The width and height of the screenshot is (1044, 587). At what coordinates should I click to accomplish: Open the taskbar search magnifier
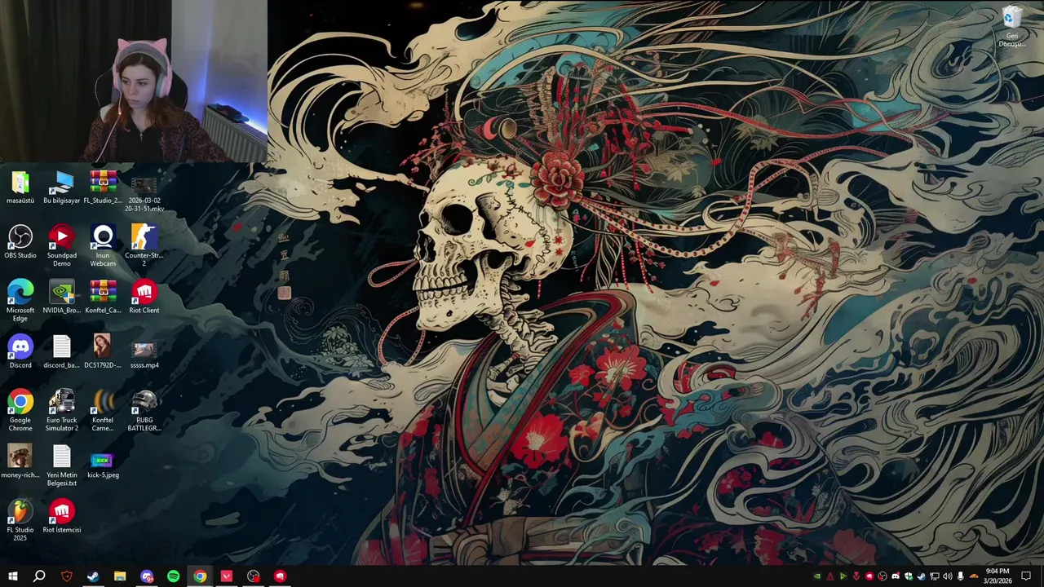39,576
